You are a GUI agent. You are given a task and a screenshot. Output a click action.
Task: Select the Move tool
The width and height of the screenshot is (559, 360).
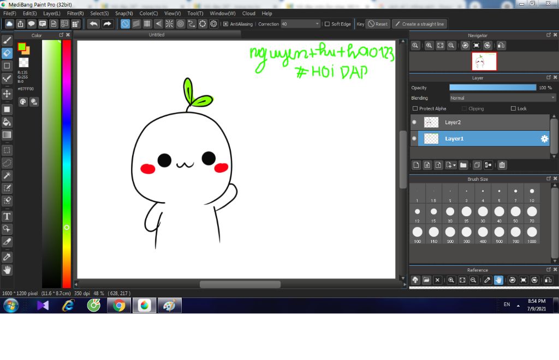[7, 94]
